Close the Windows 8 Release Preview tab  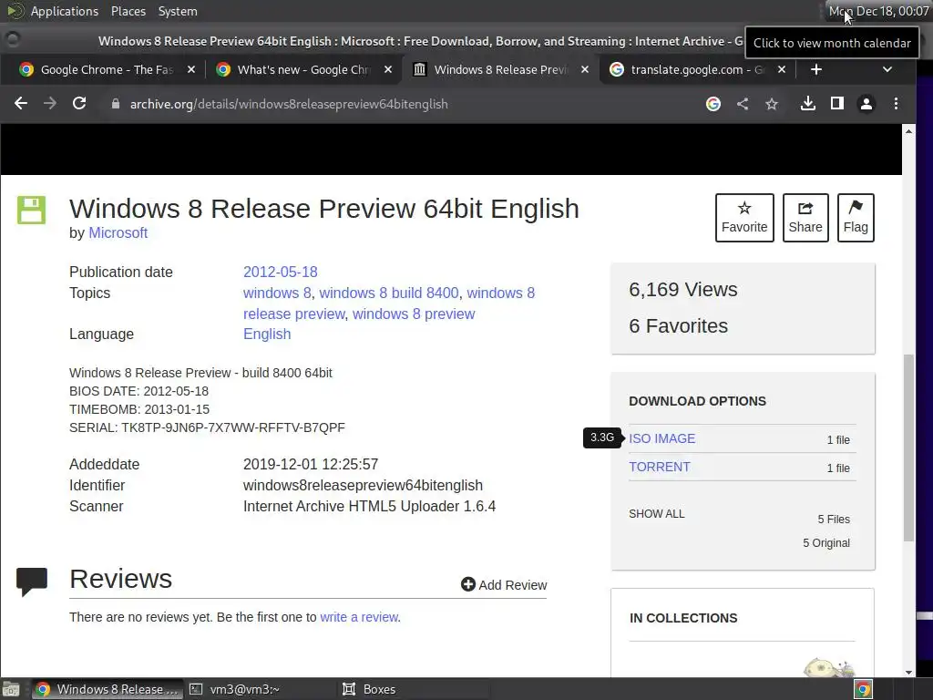click(x=585, y=69)
